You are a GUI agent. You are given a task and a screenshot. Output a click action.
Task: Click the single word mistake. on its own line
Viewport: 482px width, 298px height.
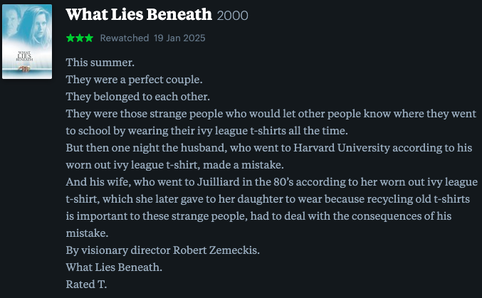[87, 233]
